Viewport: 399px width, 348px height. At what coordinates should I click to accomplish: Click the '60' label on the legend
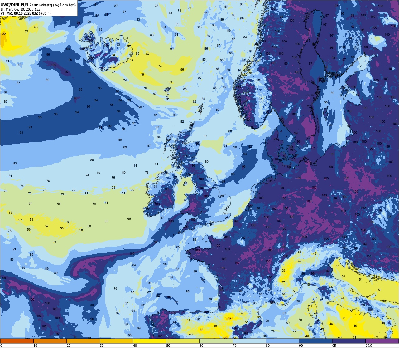[x=201, y=346]
